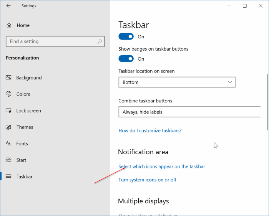Click the Personalization section label
The width and height of the screenshot is (269, 216).
click(x=22, y=58)
